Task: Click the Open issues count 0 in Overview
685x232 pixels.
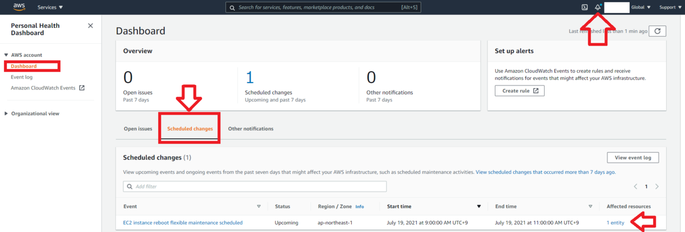Action: [128, 77]
